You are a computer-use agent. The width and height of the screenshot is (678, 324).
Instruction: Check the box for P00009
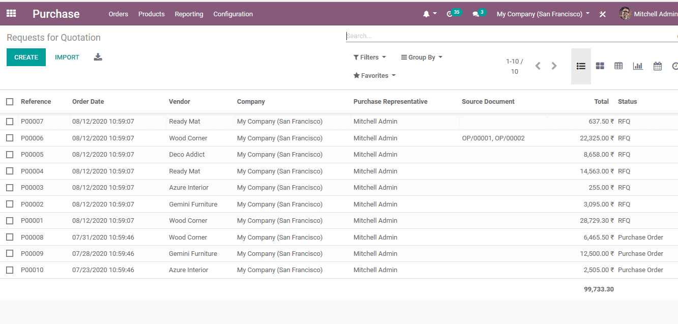(x=10, y=254)
